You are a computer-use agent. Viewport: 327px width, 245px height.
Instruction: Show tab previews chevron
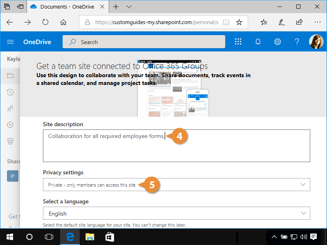coord(129,7)
